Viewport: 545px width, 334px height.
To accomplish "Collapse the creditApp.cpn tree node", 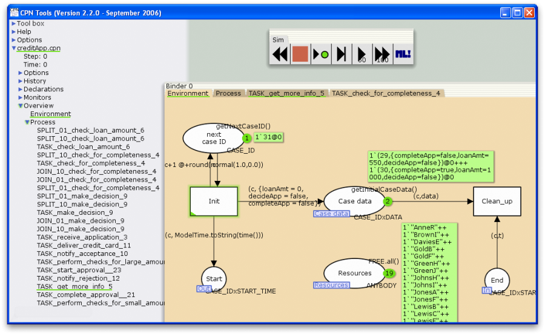I will [x=14, y=48].
